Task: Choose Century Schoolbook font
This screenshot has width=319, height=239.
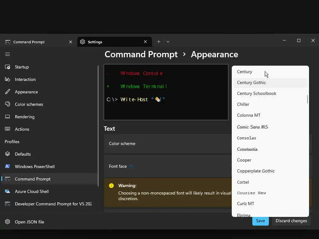Action: (270, 93)
